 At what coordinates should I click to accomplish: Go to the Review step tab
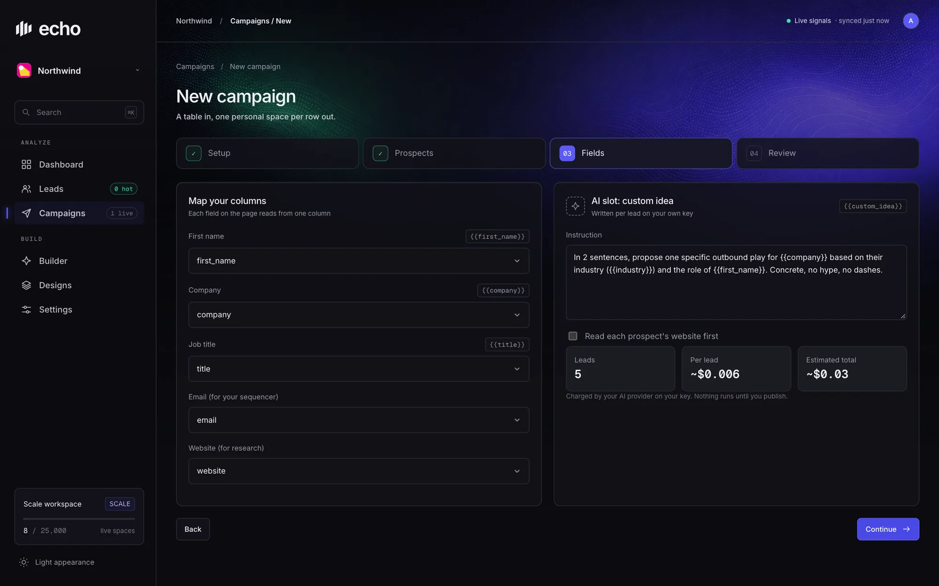point(828,153)
